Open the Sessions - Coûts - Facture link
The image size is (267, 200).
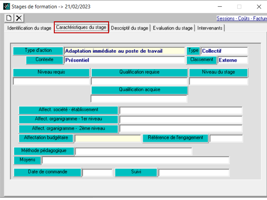[241, 19]
